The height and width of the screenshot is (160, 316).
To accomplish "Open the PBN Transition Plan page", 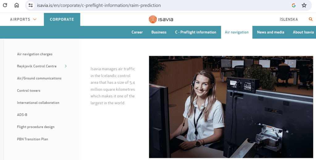I will [x=32, y=139].
